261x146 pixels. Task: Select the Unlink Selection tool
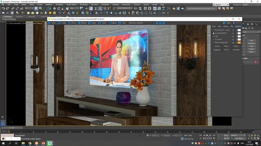[17, 9]
